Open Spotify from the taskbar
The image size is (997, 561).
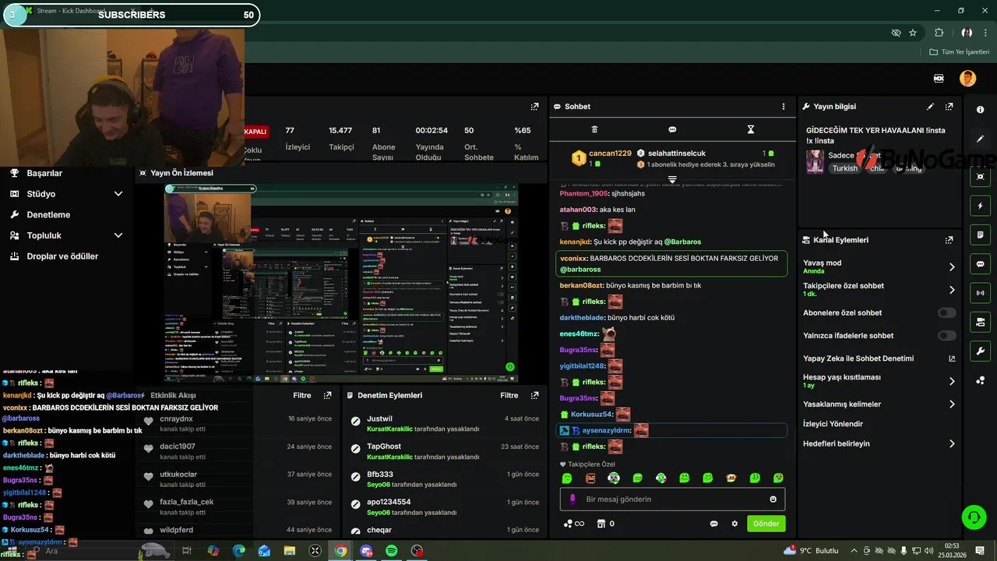pos(392,551)
